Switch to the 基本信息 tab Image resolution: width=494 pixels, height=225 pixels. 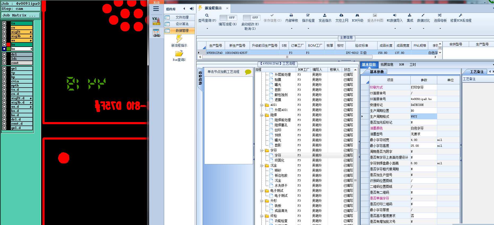(369, 64)
